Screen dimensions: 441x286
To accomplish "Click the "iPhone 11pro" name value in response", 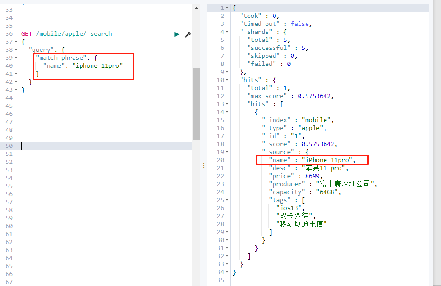I will (327, 160).
